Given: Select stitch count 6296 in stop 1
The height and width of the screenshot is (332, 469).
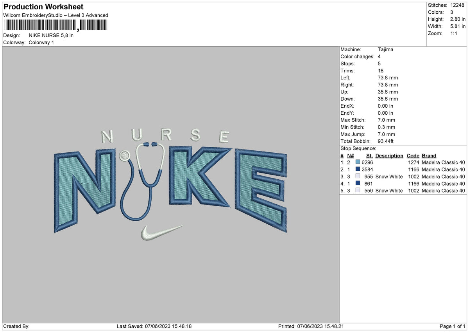Looking at the screenshot, I should (367, 162).
